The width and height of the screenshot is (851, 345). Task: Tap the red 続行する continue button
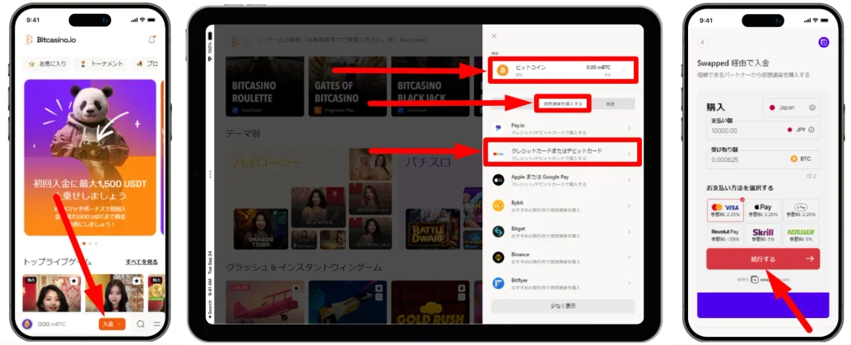click(x=763, y=259)
